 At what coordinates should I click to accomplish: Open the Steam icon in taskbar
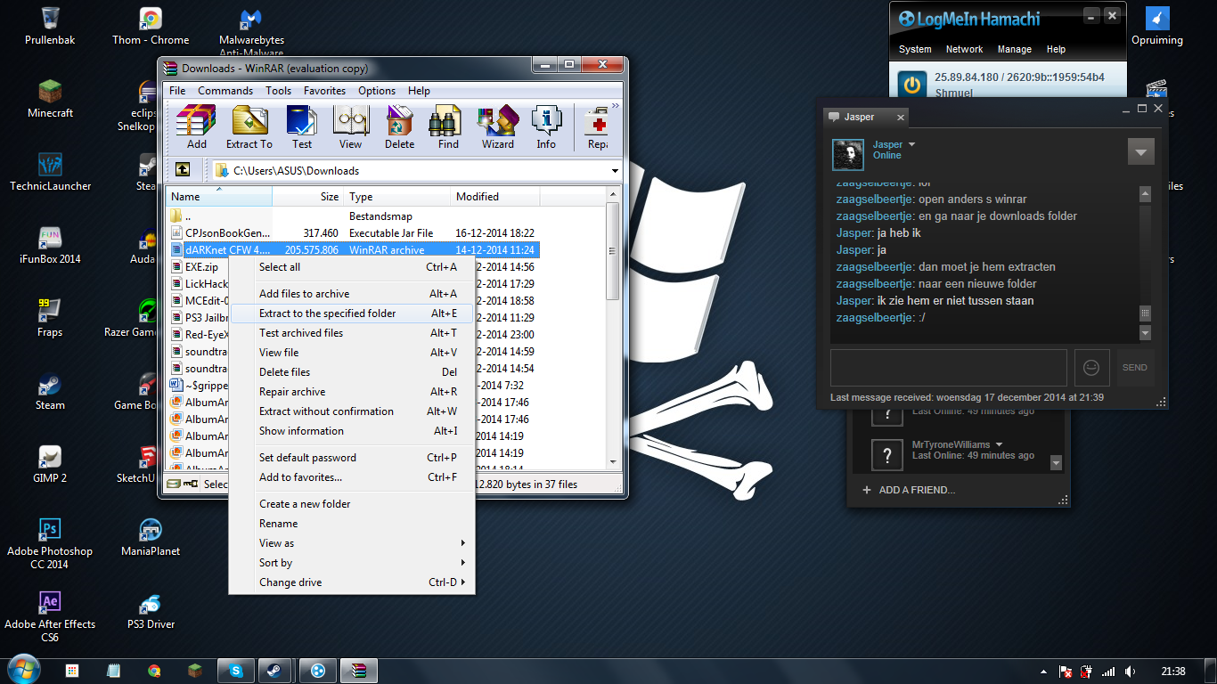(269, 671)
